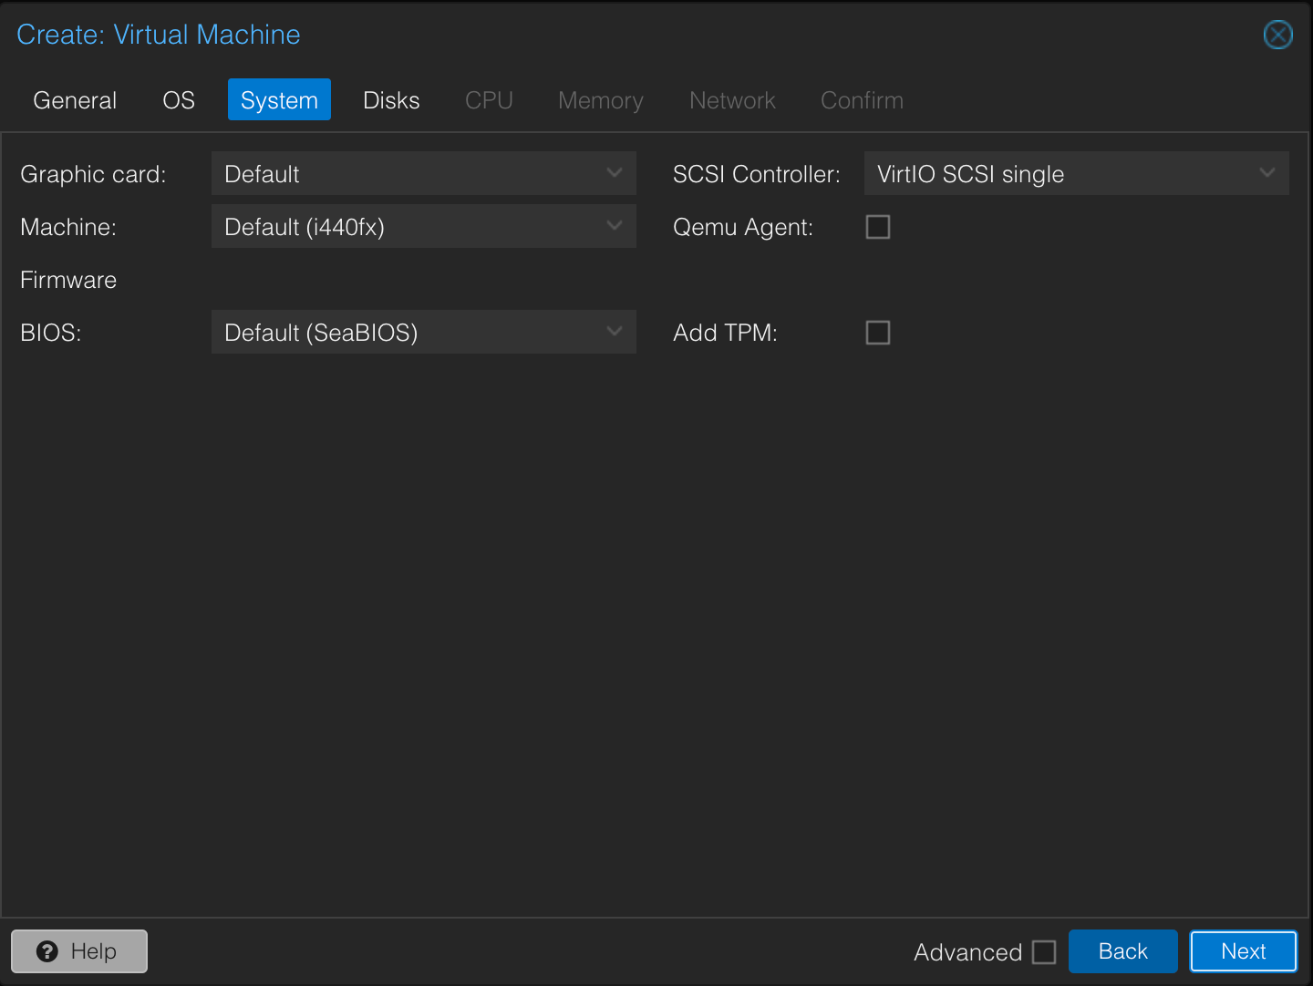Close the Create Virtual Machine dialog
The image size is (1313, 986).
pyautogui.click(x=1277, y=35)
